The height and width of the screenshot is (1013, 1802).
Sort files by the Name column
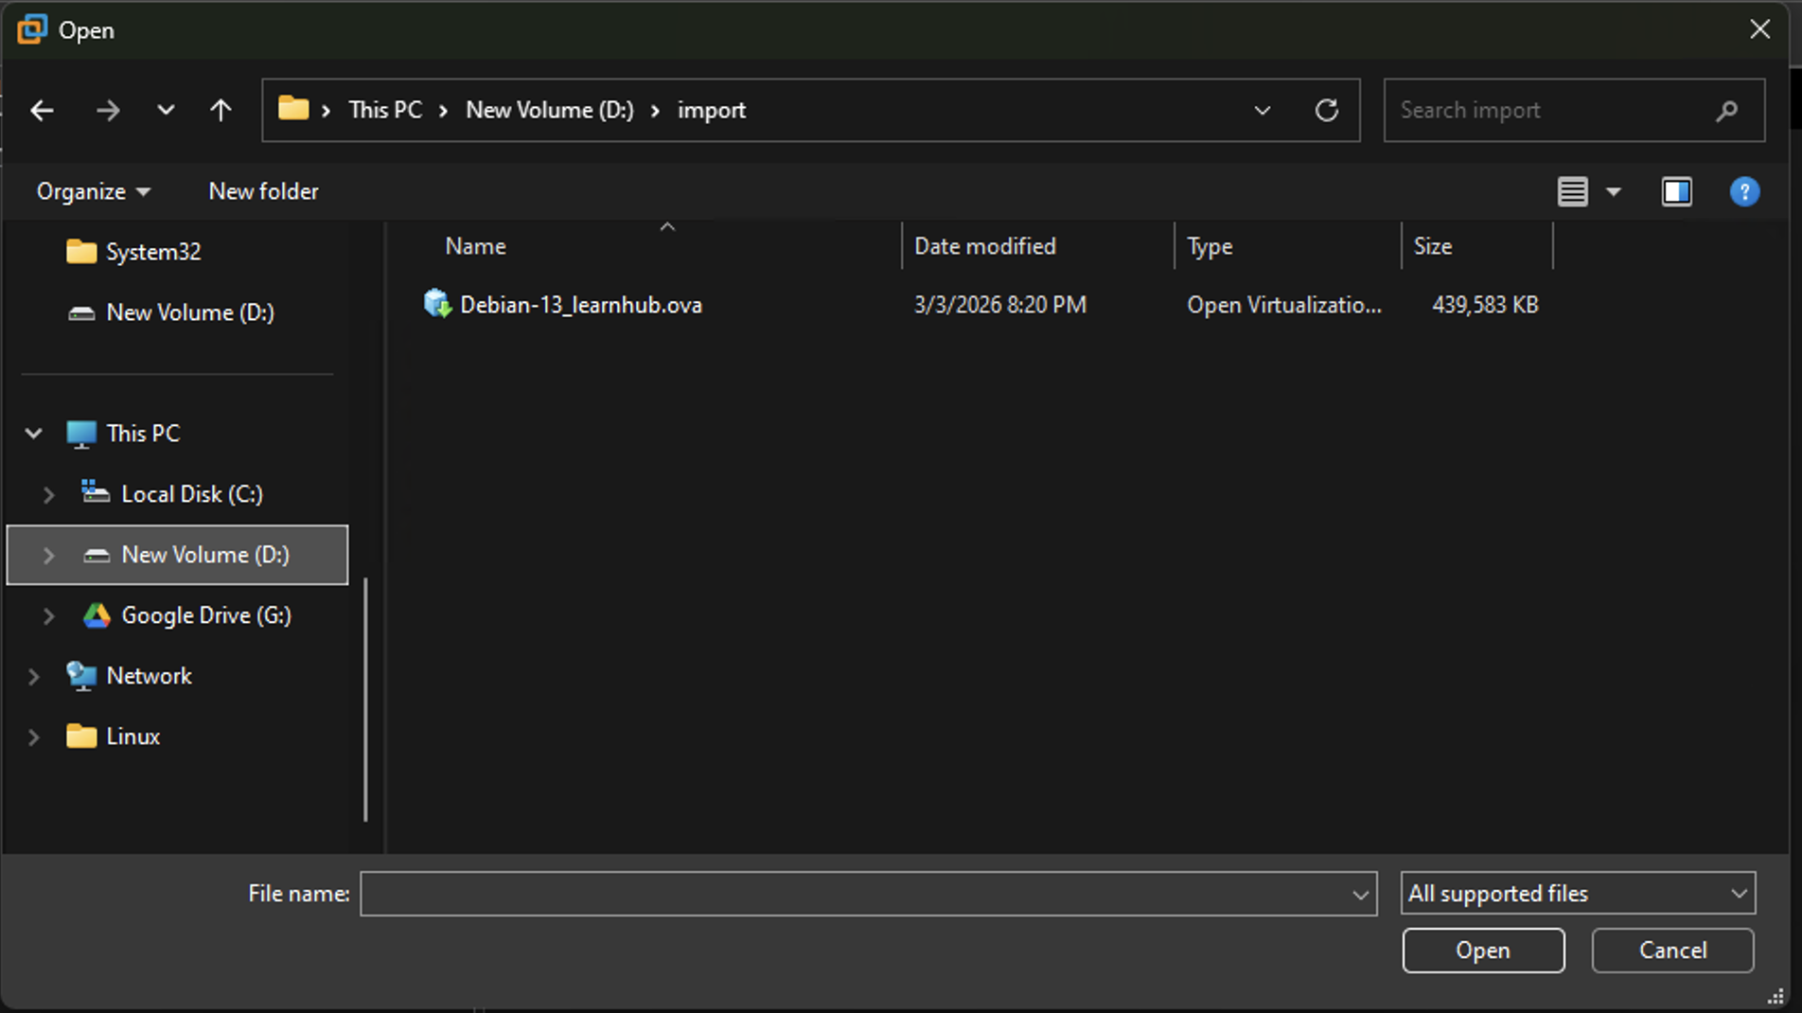(x=474, y=245)
